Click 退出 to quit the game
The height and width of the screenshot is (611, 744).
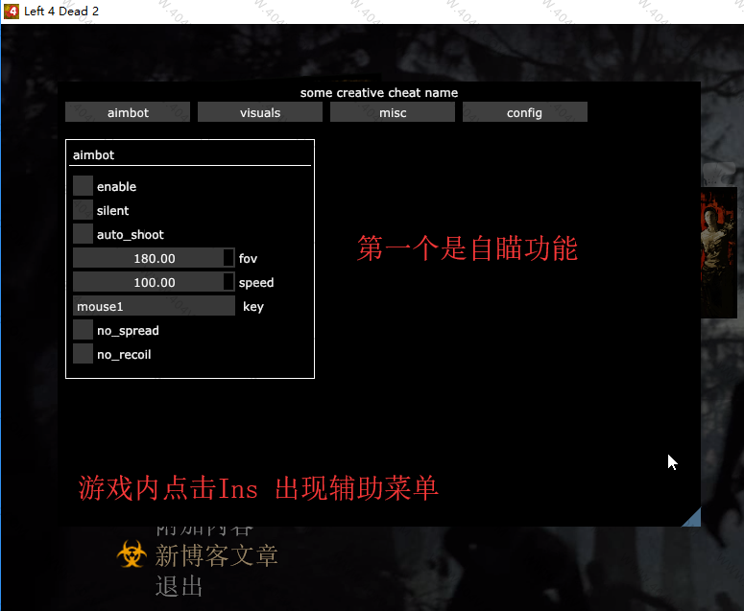pos(180,586)
